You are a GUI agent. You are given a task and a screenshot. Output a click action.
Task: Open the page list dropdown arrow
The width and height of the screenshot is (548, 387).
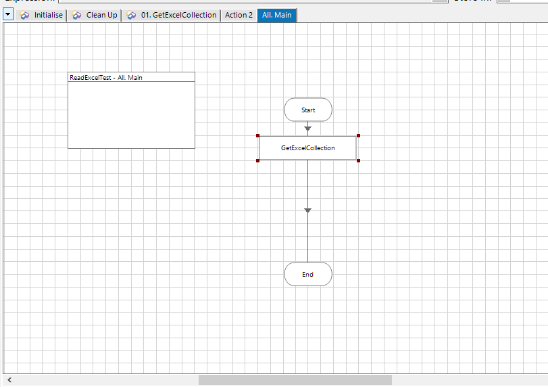coord(8,15)
